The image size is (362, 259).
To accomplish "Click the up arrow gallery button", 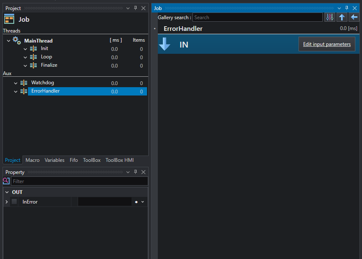I will pos(342,17).
